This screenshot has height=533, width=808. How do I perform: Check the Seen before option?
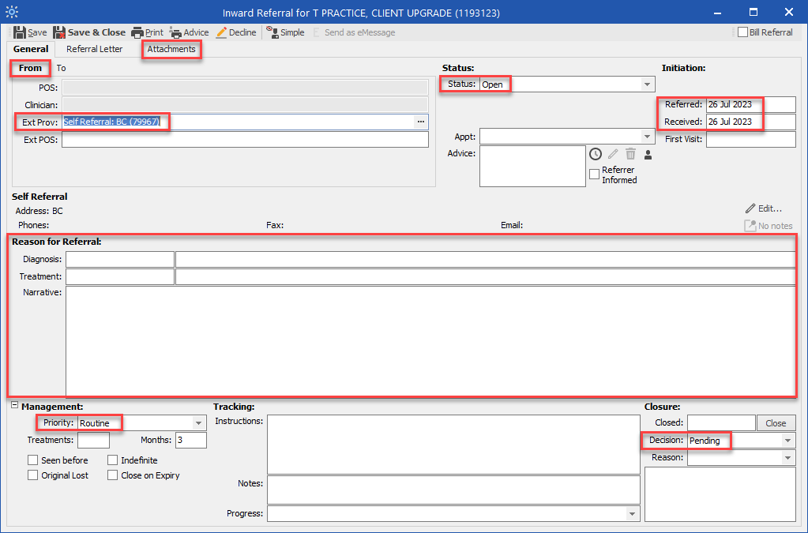(33, 460)
